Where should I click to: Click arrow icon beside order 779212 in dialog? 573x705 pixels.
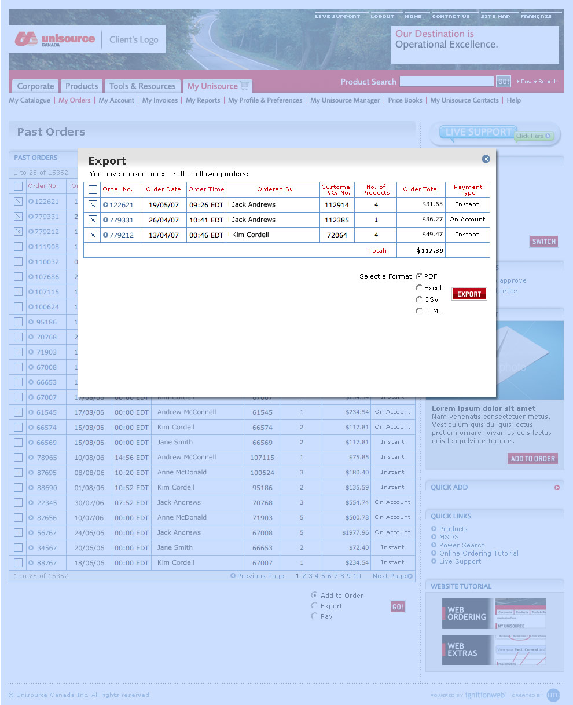click(x=106, y=235)
